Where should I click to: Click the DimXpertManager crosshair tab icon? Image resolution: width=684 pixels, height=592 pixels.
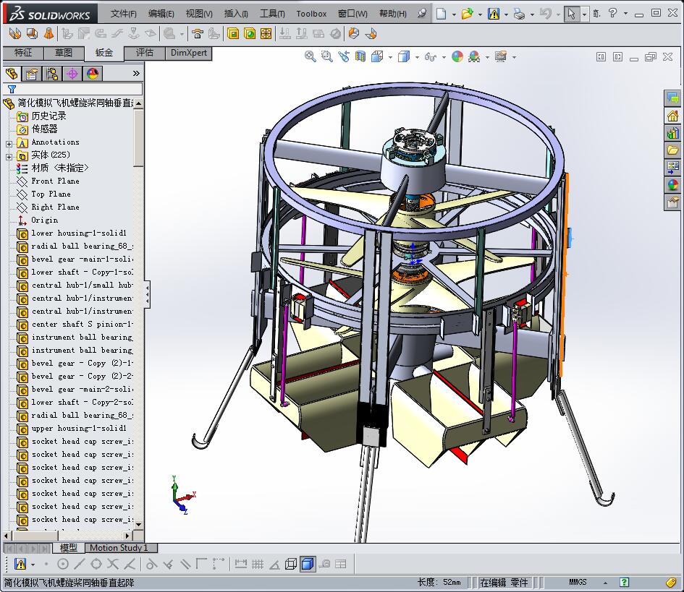pos(72,74)
